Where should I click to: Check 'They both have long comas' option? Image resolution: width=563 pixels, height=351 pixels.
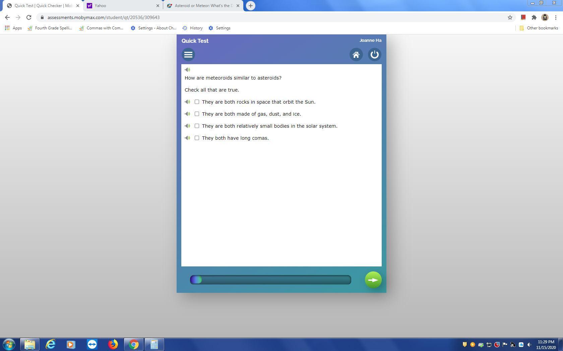pyautogui.click(x=197, y=138)
